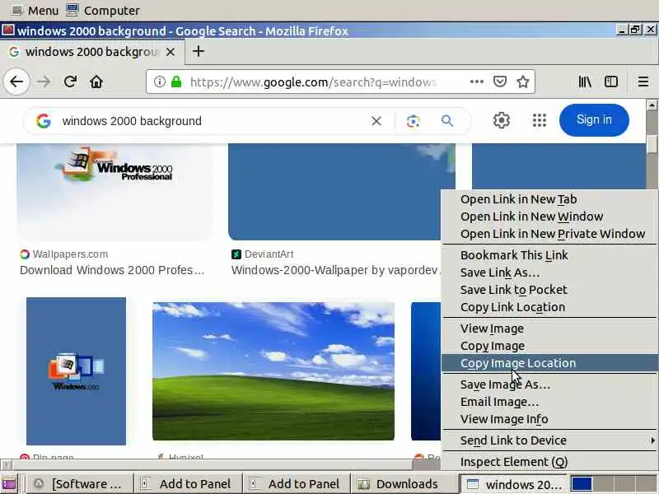
Task: Close the windows 2000 background tab
Action: pyautogui.click(x=171, y=52)
